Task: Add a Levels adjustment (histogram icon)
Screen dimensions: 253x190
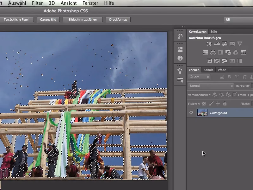Action: click(x=217, y=44)
